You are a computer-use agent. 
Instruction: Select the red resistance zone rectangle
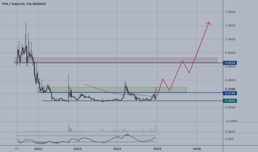[x=116, y=60]
